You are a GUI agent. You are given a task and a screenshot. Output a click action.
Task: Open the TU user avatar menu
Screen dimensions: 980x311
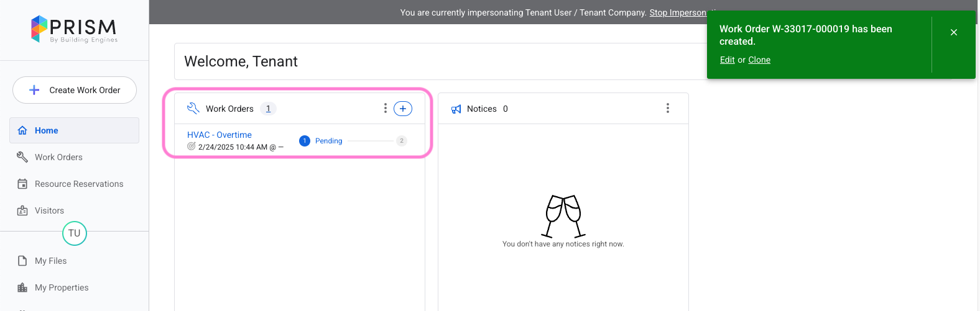click(x=75, y=233)
